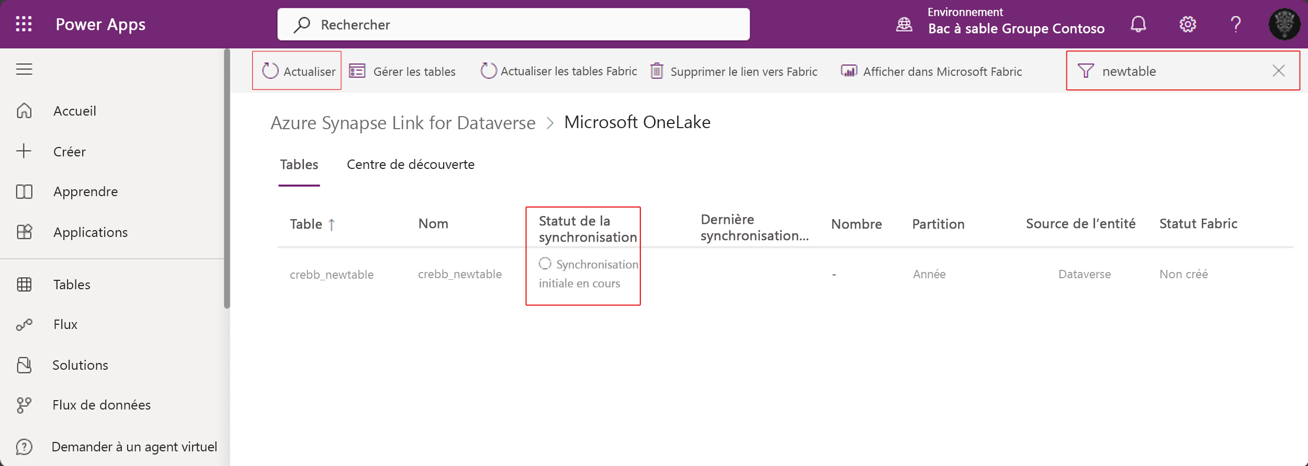Sort by Dernière synchronisation column
This screenshot has height=466, width=1308.
754,228
